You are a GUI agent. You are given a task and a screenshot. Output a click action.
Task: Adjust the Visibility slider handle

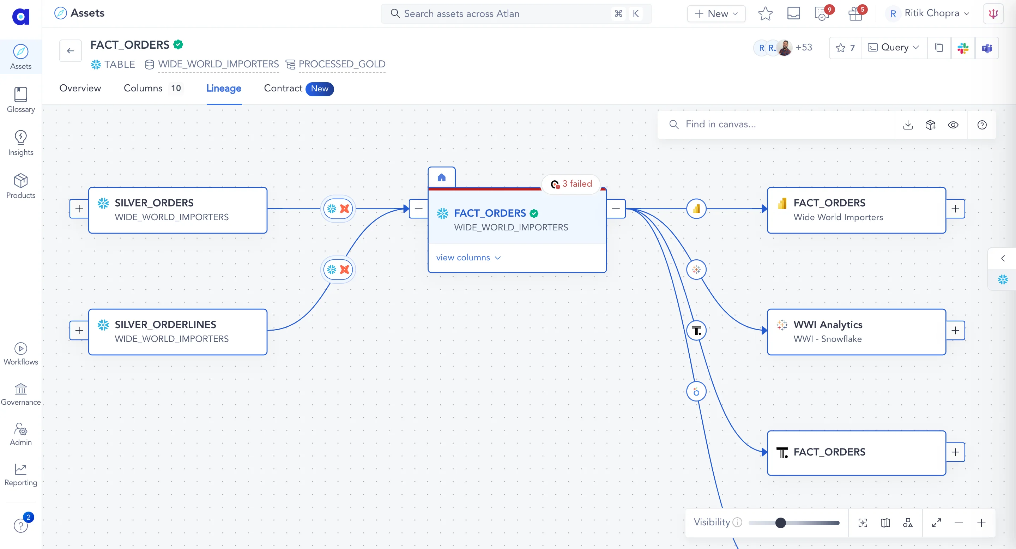click(780, 523)
